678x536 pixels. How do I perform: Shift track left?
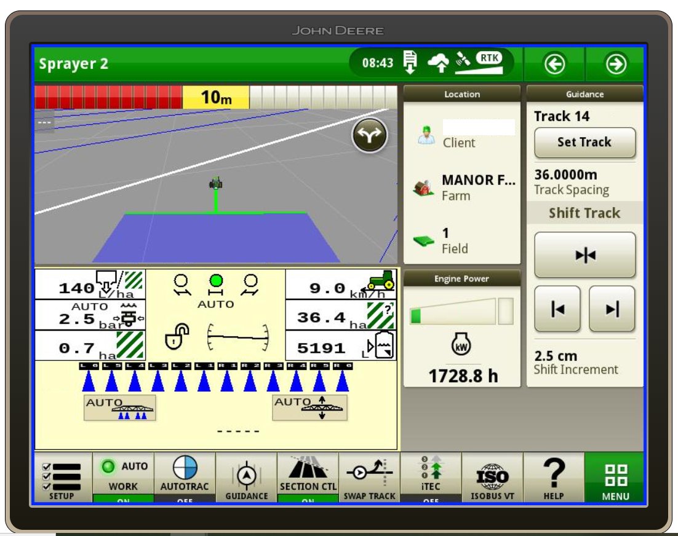[x=558, y=309]
